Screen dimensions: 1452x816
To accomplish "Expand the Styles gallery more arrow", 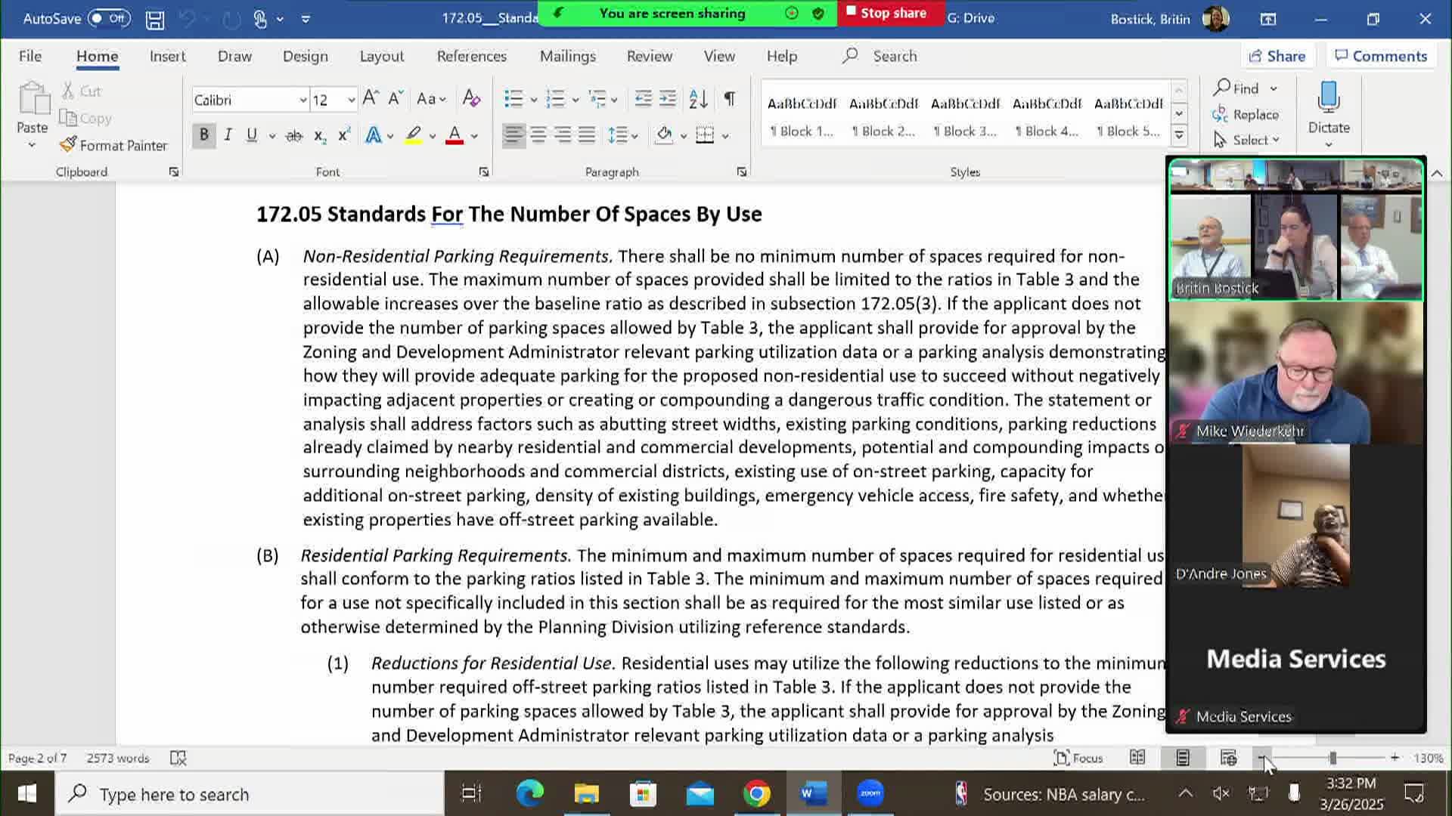I will pyautogui.click(x=1178, y=136).
